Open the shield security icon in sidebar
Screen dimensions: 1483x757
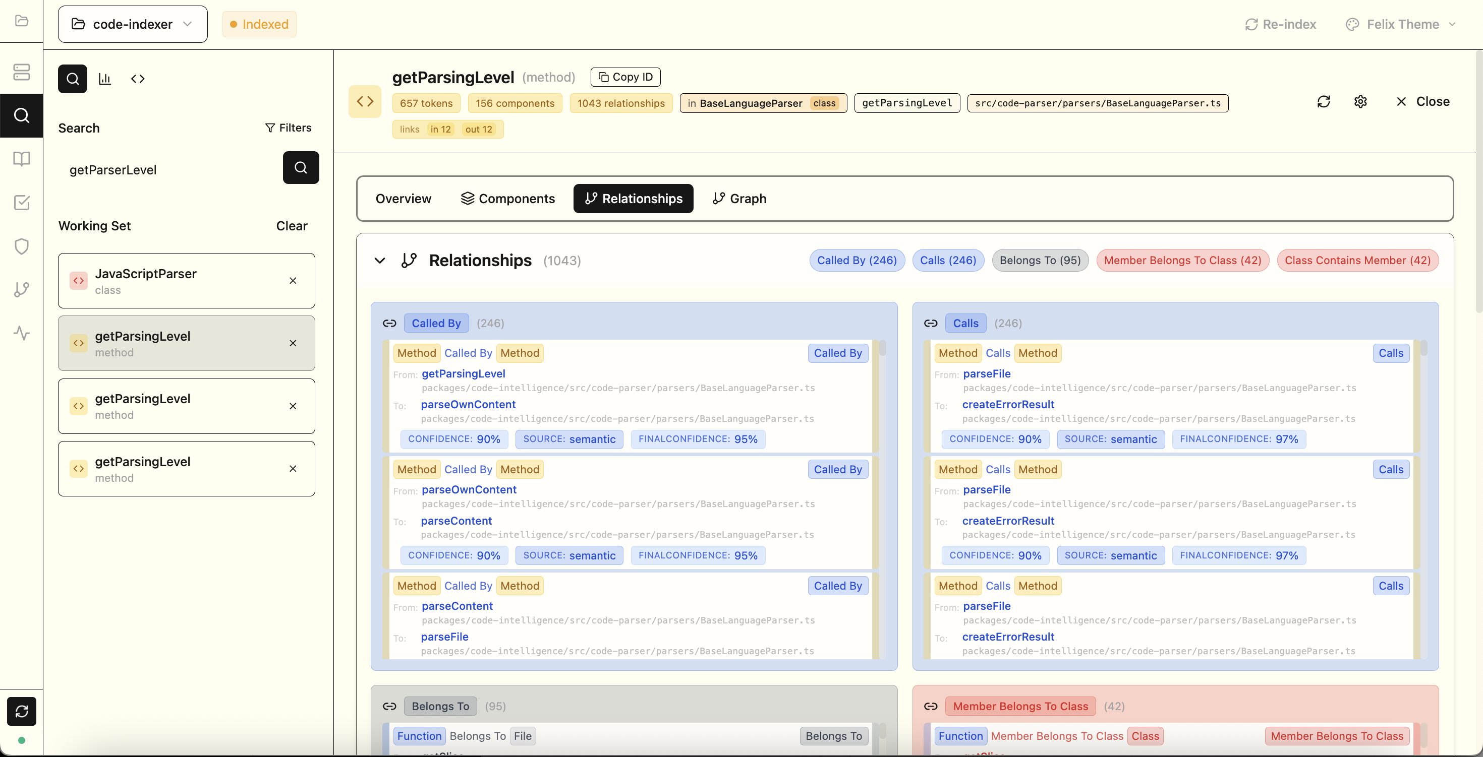(21, 246)
